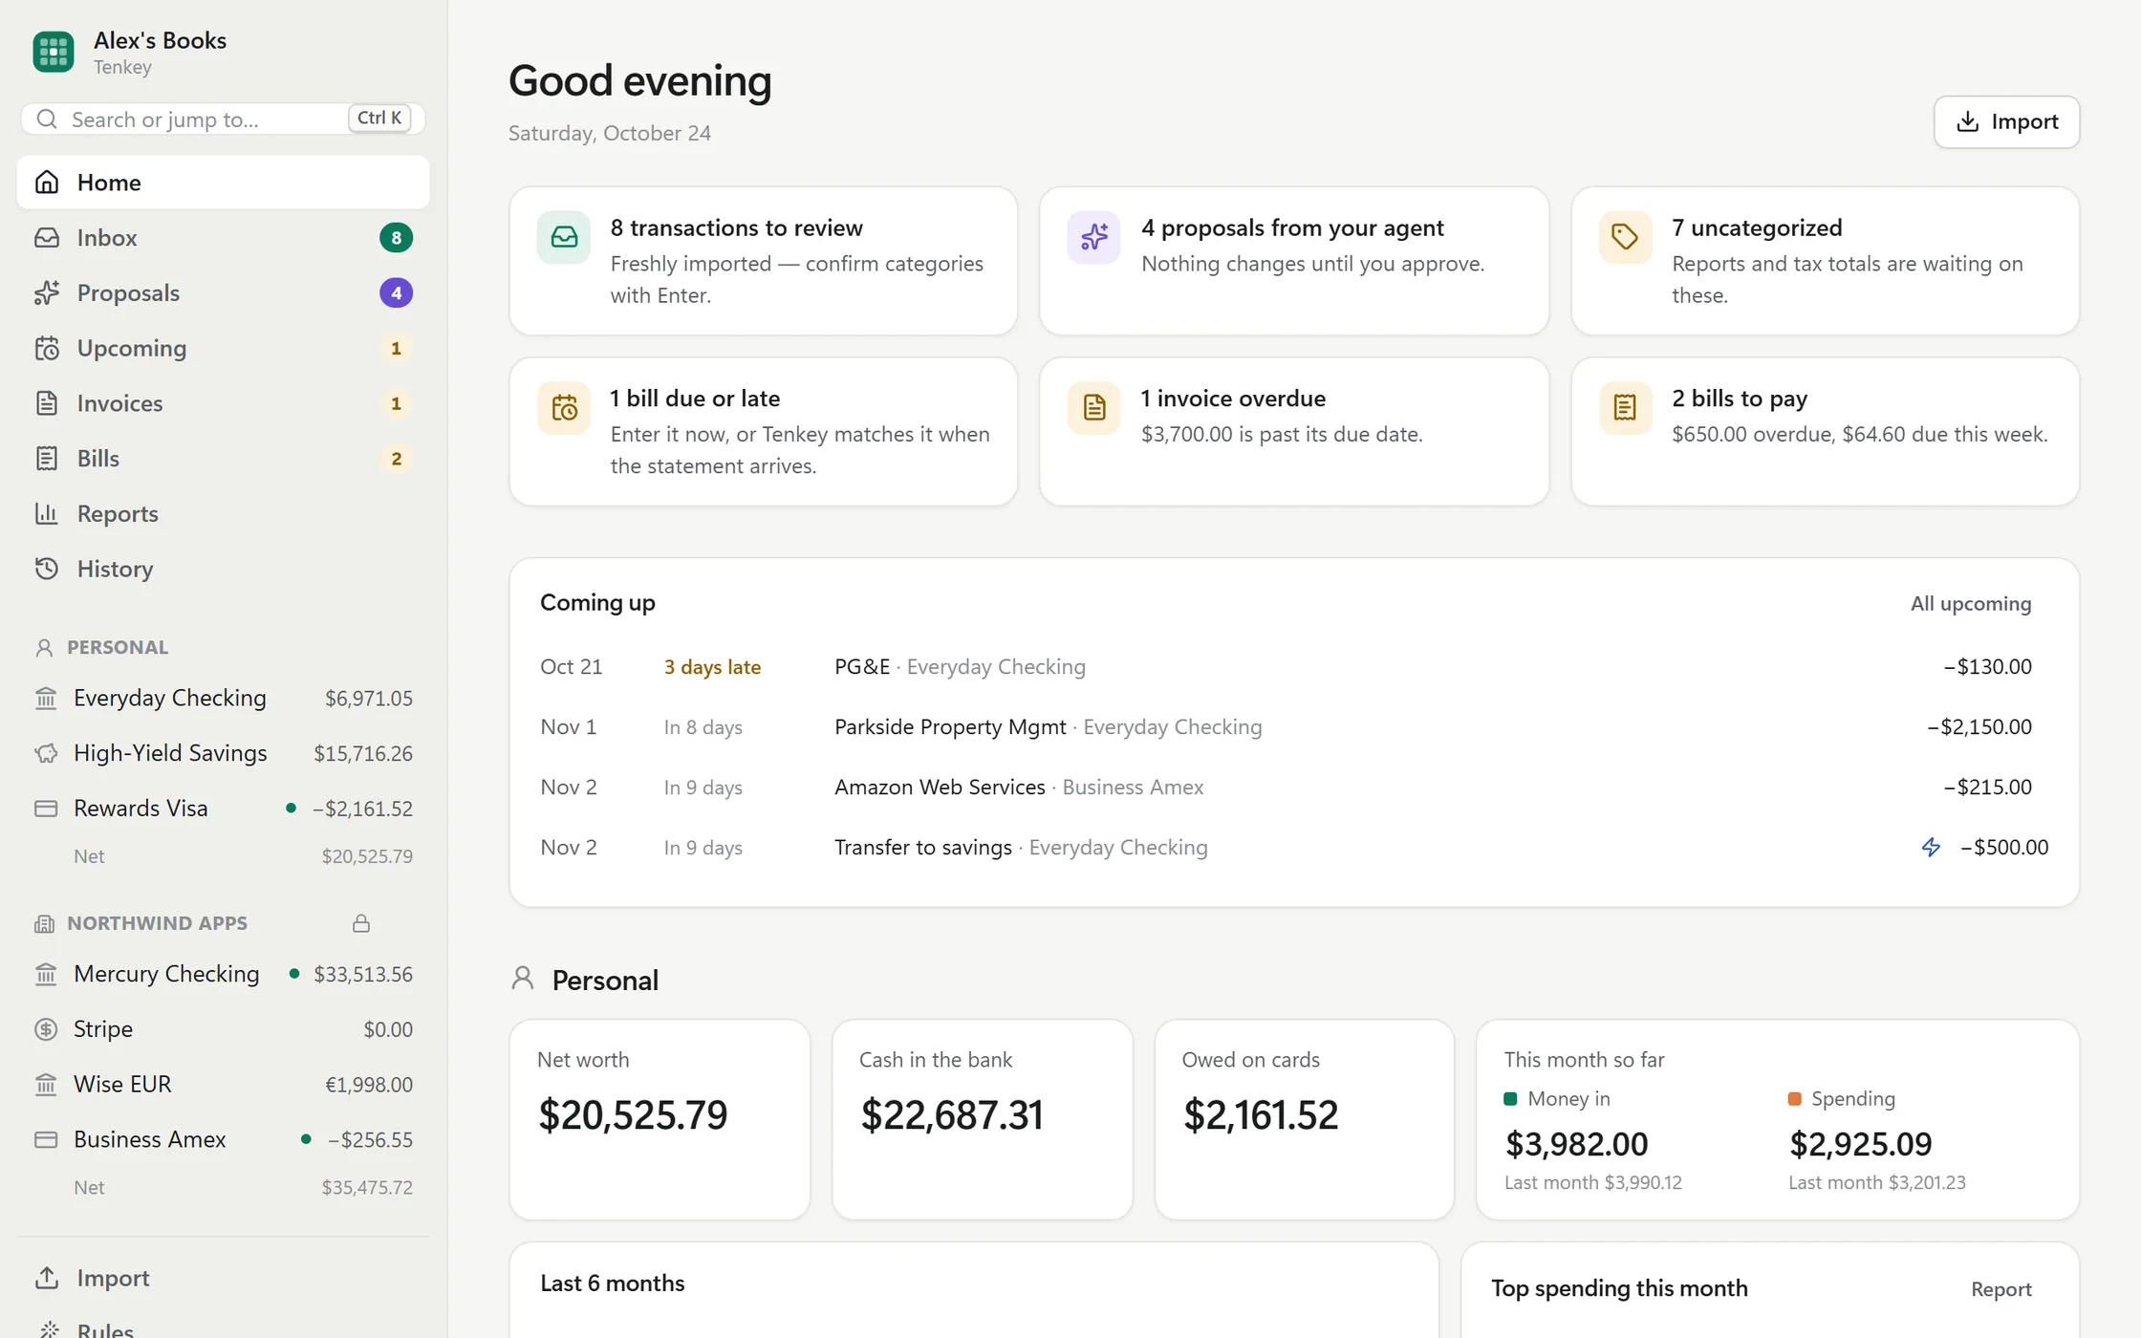Click the Owed on cards $2,161.52 card

(x=1304, y=1119)
